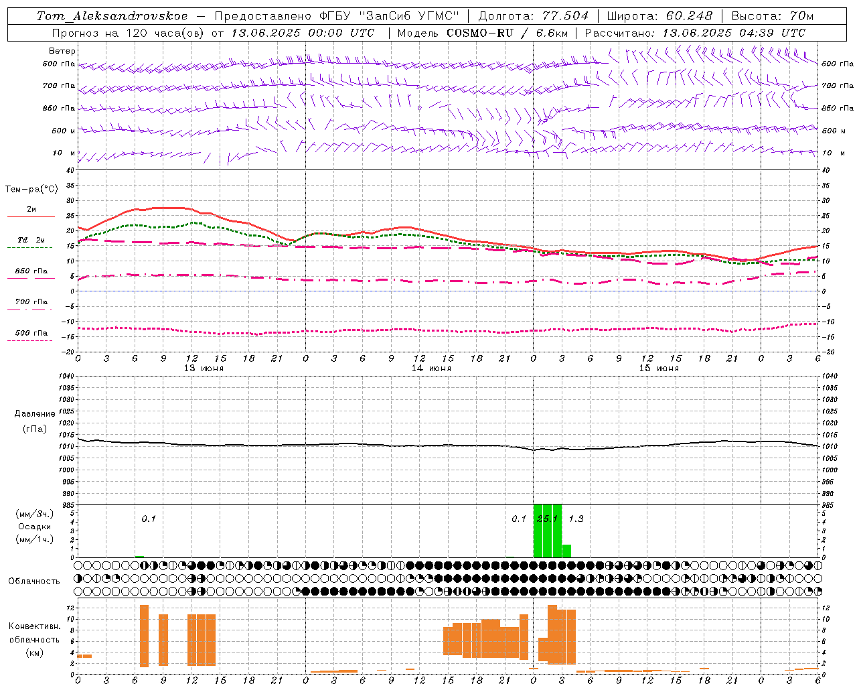Image resolution: width=857 pixels, height=686 pixels.
Task: Select the 500 м wind level label at left
Action: [64, 131]
